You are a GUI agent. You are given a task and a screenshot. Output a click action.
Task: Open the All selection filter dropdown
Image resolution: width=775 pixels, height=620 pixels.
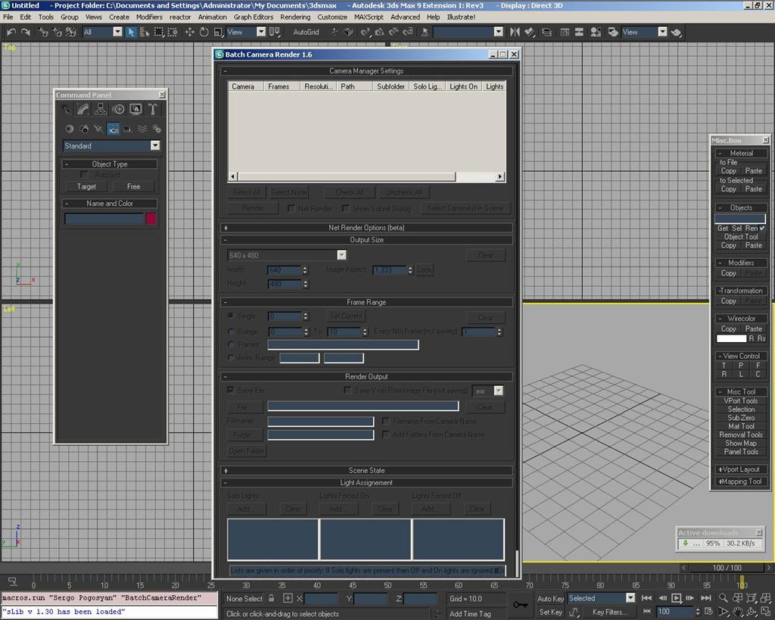pos(117,32)
